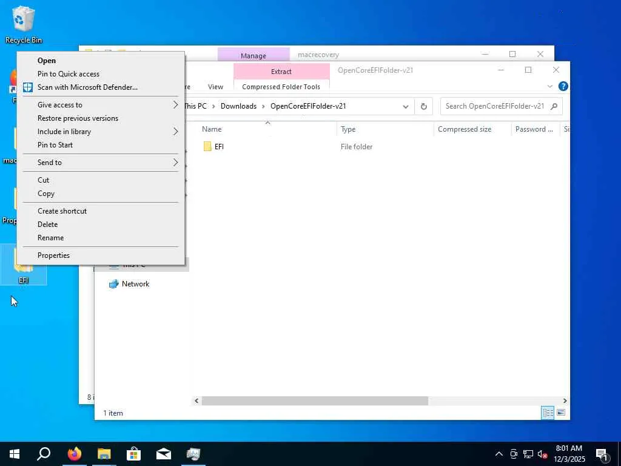Click the macrecovery window title
This screenshot has width=621, height=466.
click(318, 55)
